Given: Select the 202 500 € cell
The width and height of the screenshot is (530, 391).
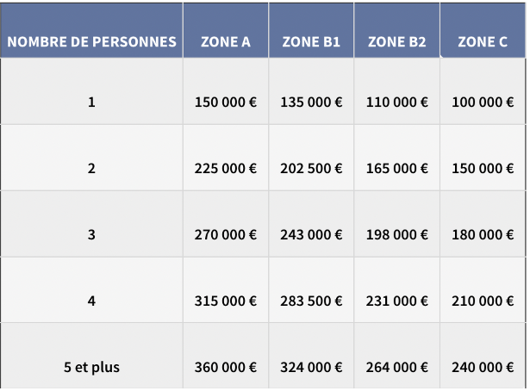Looking at the screenshot, I should [x=311, y=169].
